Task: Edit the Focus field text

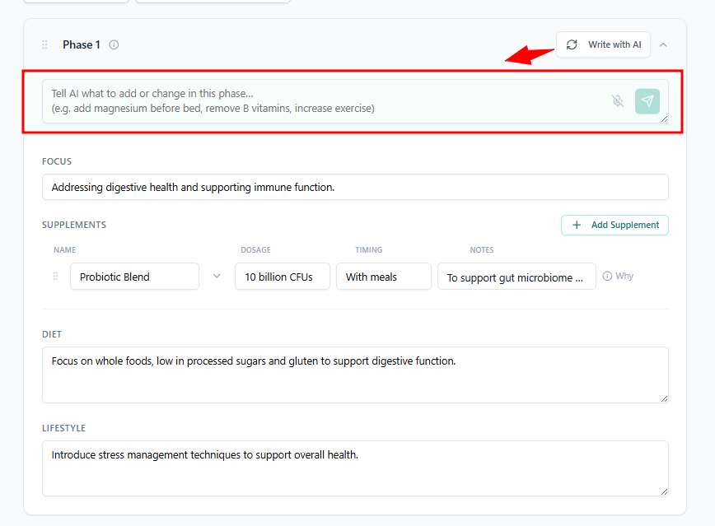Action: [x=355, y=187]
